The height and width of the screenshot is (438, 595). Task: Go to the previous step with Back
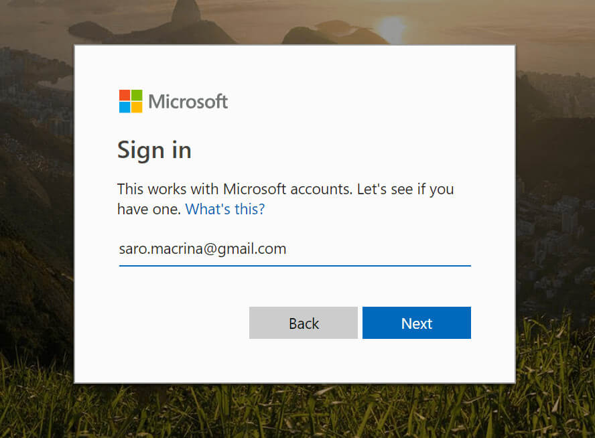click(303, 323)
